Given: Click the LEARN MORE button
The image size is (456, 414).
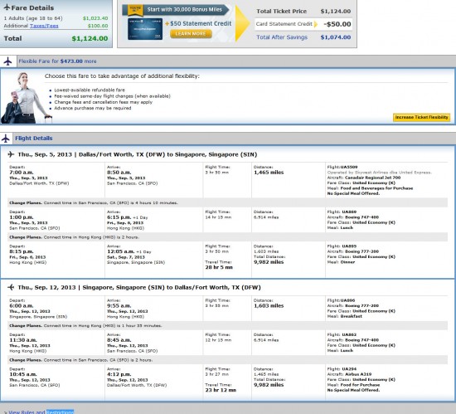Looking at the screenshot, I should pyautogui.click(x=191, y=34).
